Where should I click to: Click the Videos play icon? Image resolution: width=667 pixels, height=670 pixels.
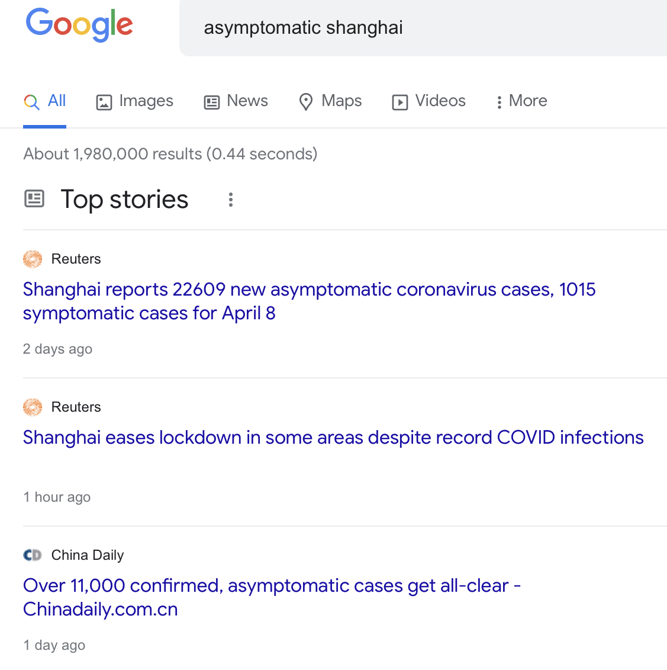coord(400,102)
